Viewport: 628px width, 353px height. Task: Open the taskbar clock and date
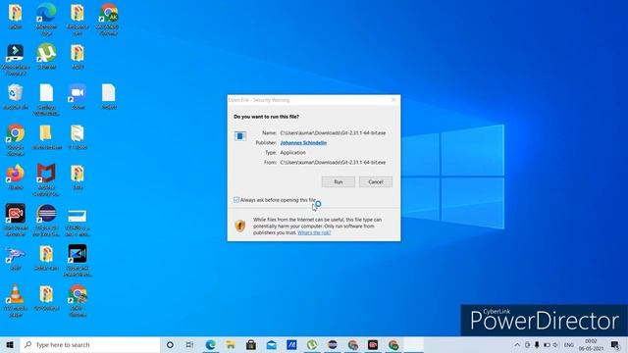pyautogui.click(x=591, y=344)
